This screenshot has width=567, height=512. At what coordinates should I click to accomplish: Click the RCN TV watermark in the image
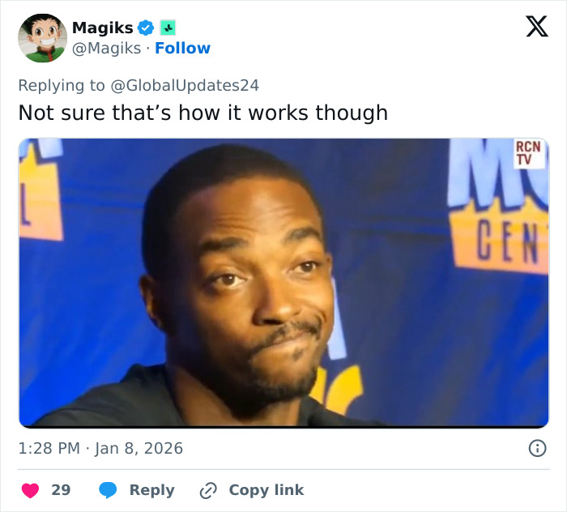pyautogui.click(x=528, y=153)
